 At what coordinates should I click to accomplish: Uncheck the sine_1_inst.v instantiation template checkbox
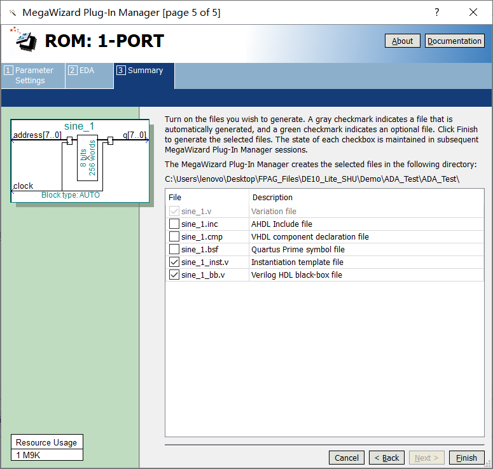(174, 262)
